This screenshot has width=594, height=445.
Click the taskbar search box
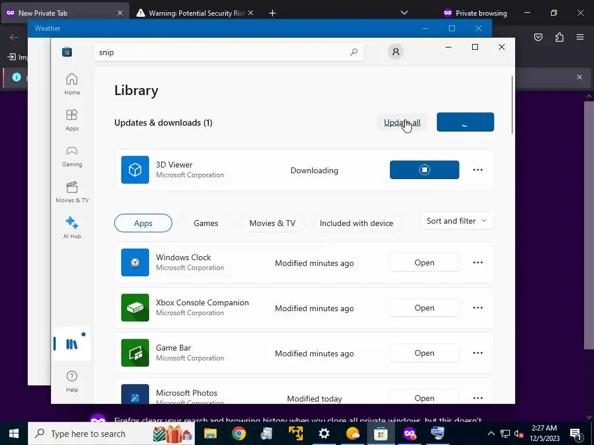point(111,433)
